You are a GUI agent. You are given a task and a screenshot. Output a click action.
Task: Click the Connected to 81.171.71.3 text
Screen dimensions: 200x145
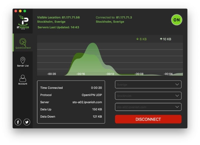(x=114, y=17)
